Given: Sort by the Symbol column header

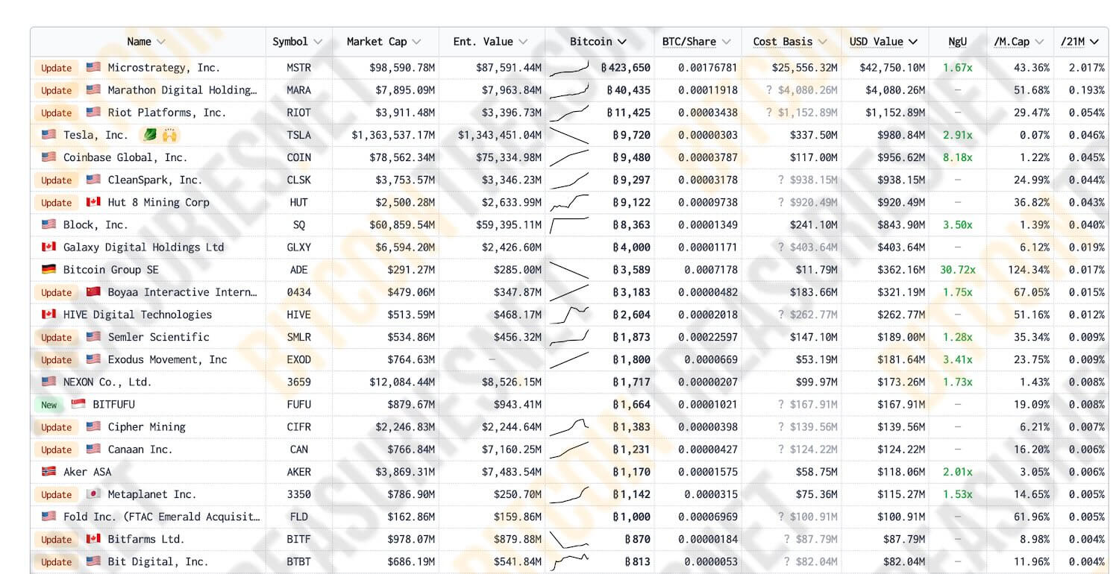Looking at the screenshot, I should pyautogui.click(x=297, y=42).
